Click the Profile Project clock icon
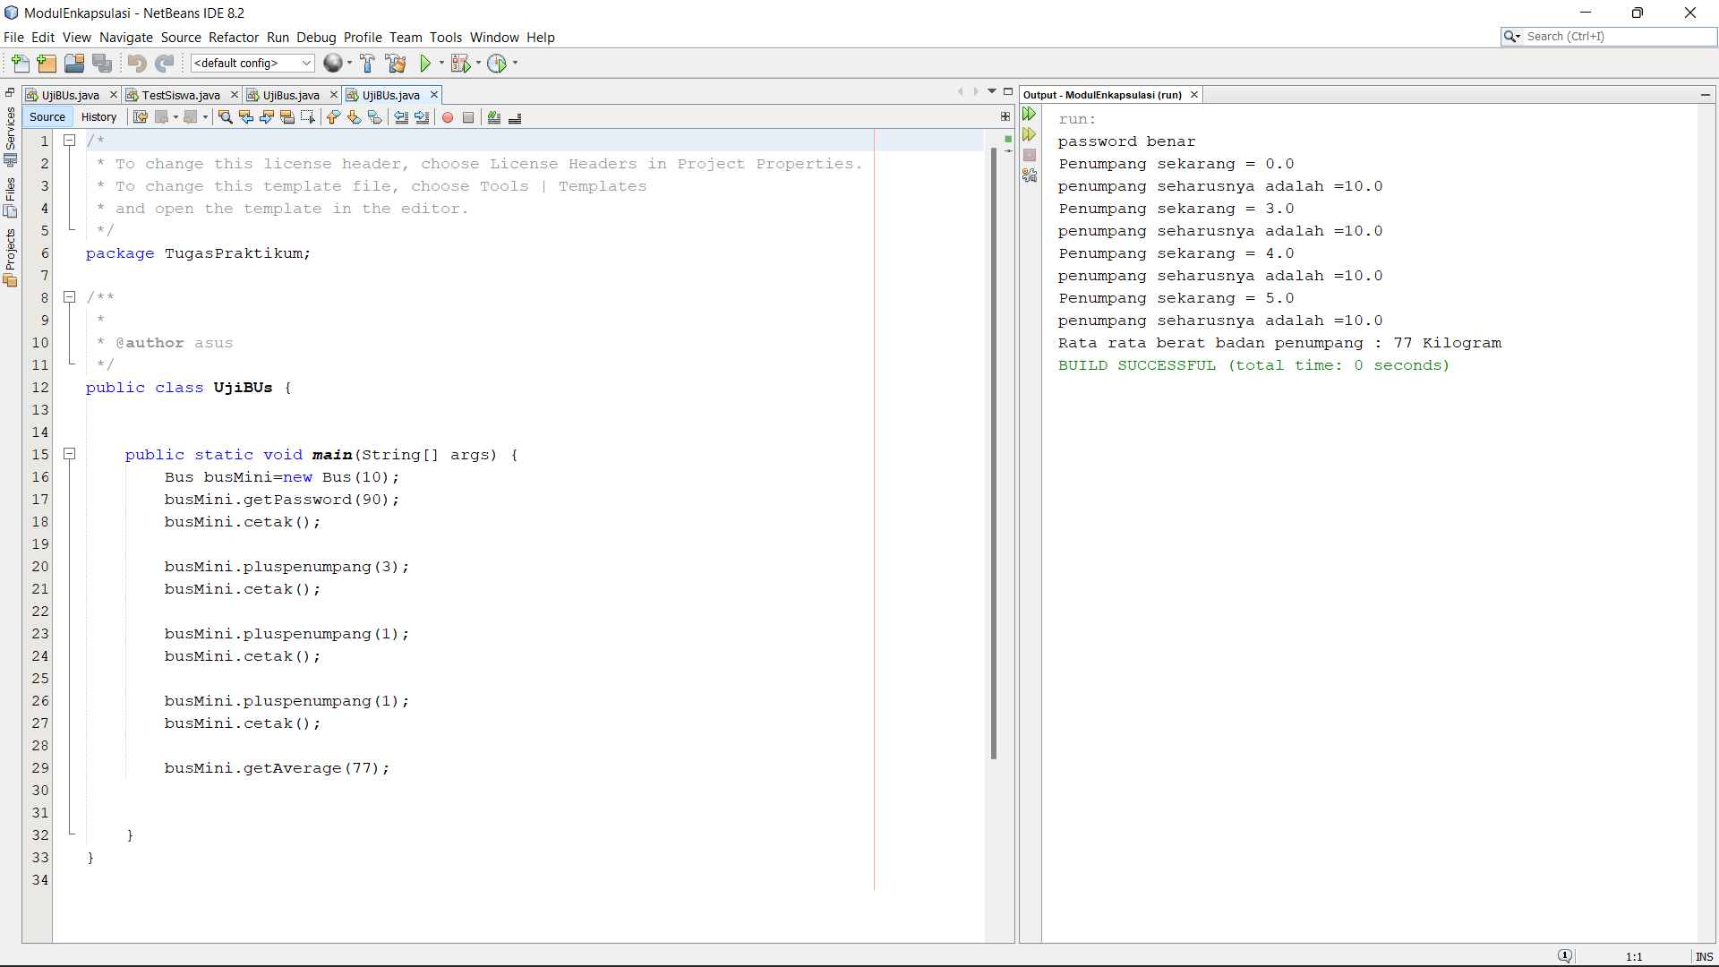1719x967 pixels. [497, 64]
